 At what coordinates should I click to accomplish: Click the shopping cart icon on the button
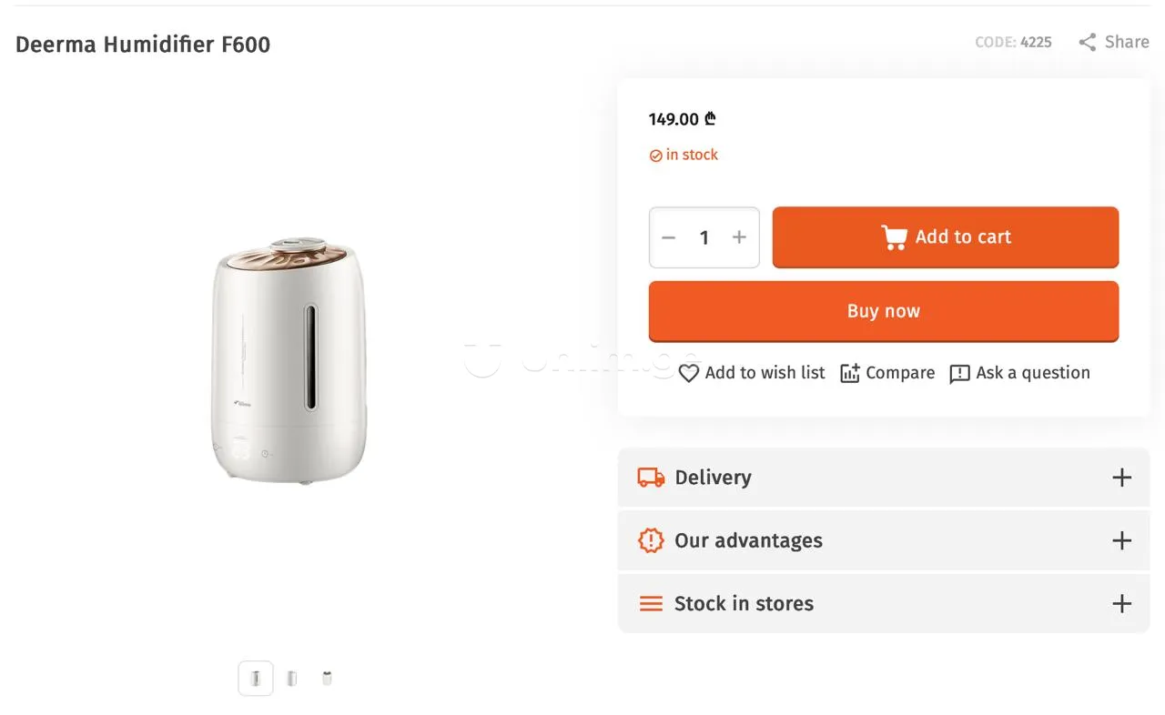[x=894, y=237]
